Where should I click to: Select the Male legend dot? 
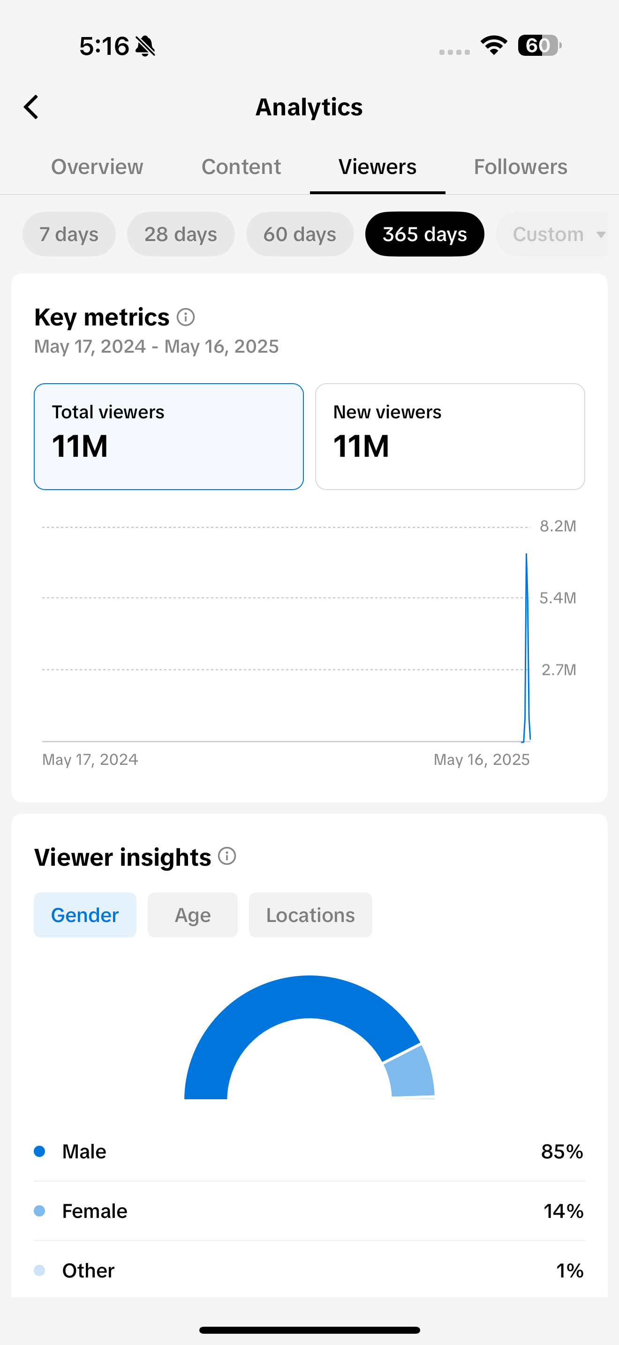pos(39,1151)
